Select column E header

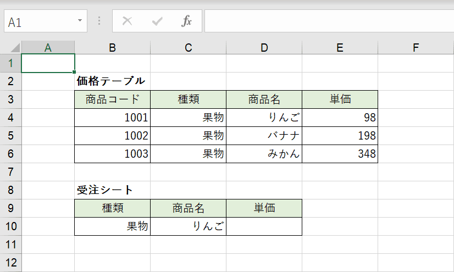click(x=340, y=47)
